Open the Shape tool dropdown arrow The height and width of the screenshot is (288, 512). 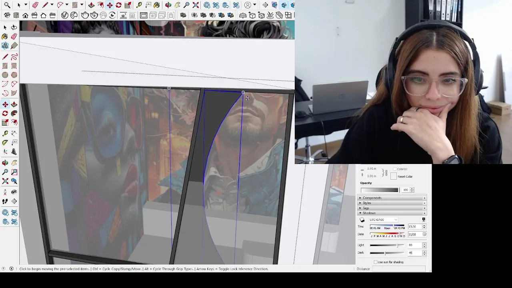[82, 5]
